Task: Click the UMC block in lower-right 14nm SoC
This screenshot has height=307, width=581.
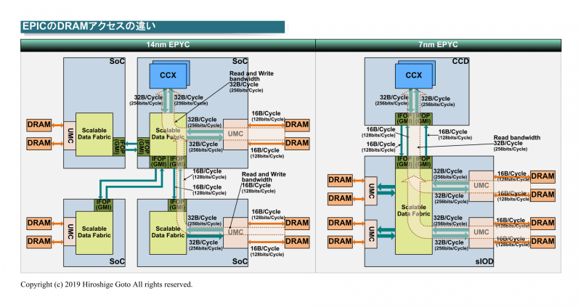Action: click(x=235, y=232)
